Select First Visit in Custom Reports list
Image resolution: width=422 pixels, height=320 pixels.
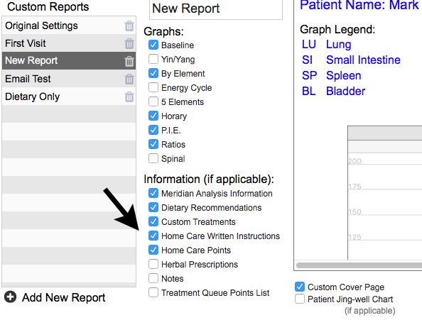coord(69,43)
